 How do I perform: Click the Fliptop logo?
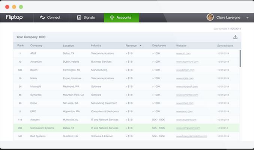[14, 17]
